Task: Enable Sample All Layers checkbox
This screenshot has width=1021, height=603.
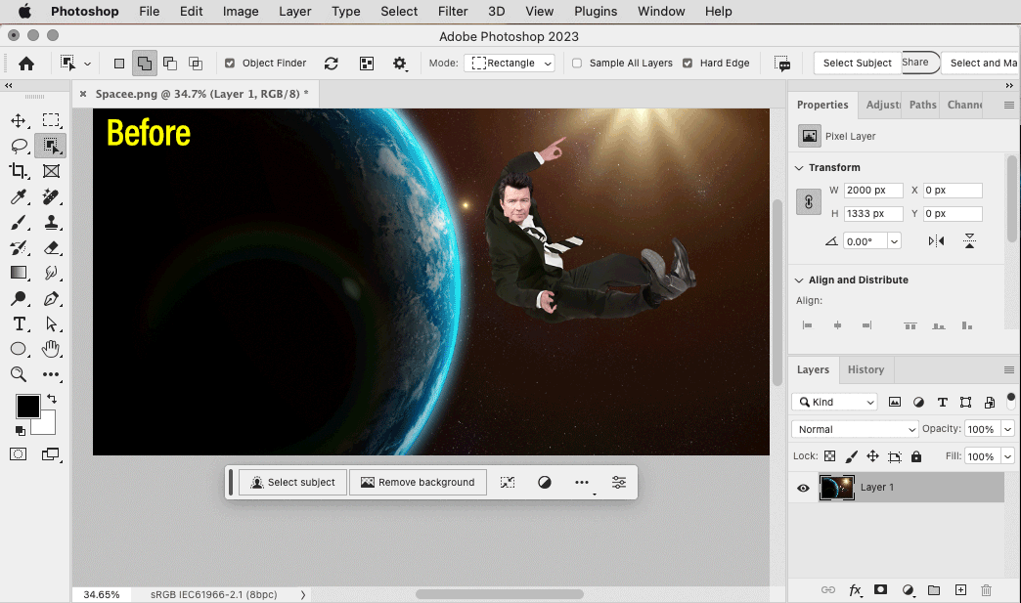Action: [x=577, y=63]
